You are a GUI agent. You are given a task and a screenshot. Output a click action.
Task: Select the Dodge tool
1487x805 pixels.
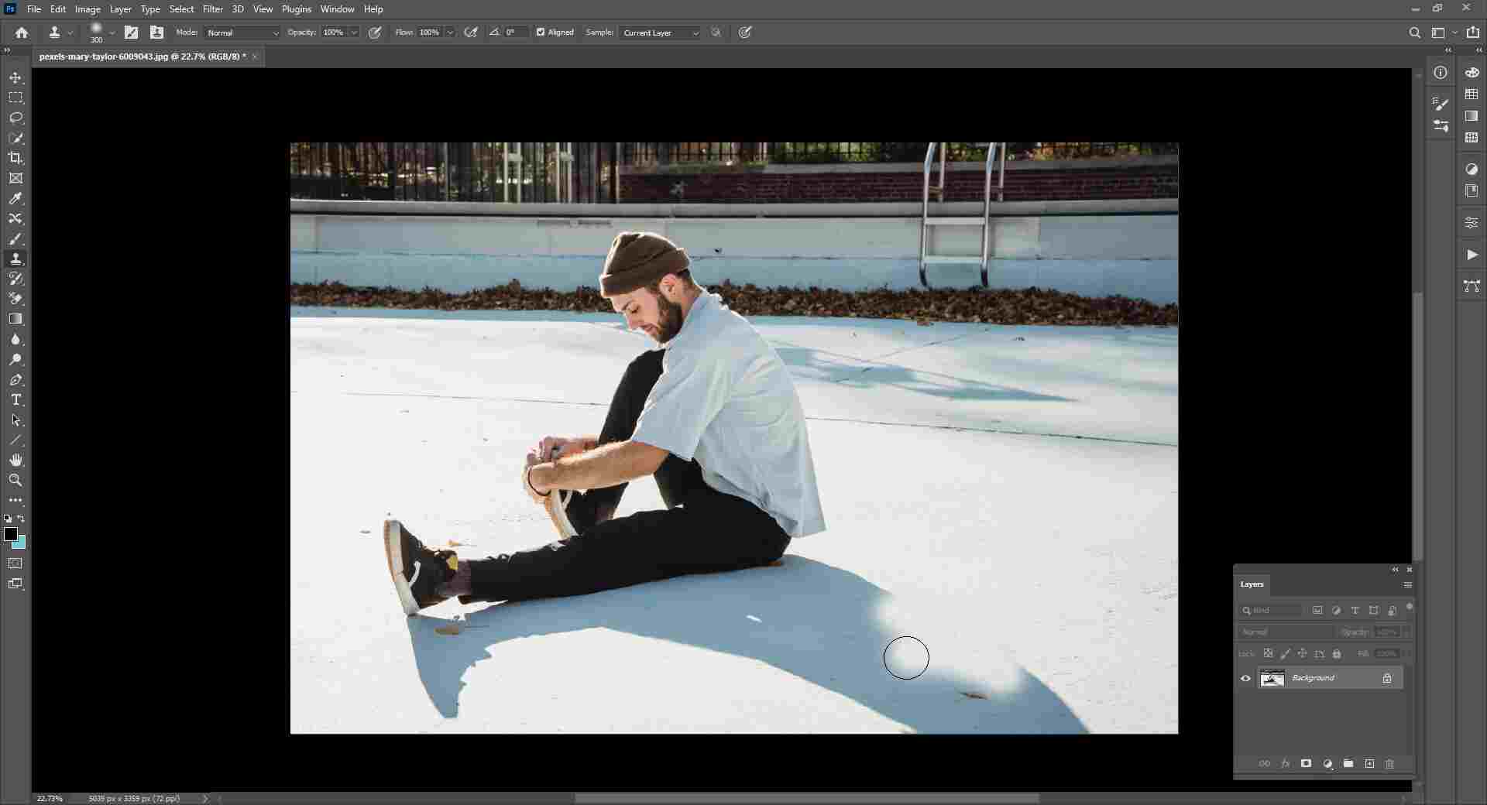point(15,360)
